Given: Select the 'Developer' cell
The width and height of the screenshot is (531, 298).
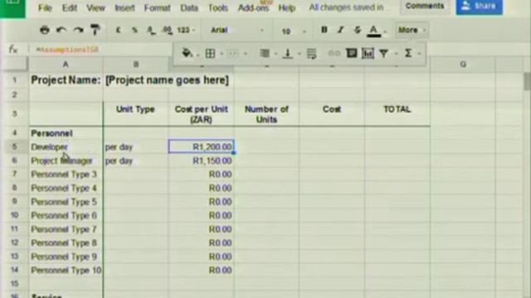Looking at the screenshot, I should tap(66, 147).
